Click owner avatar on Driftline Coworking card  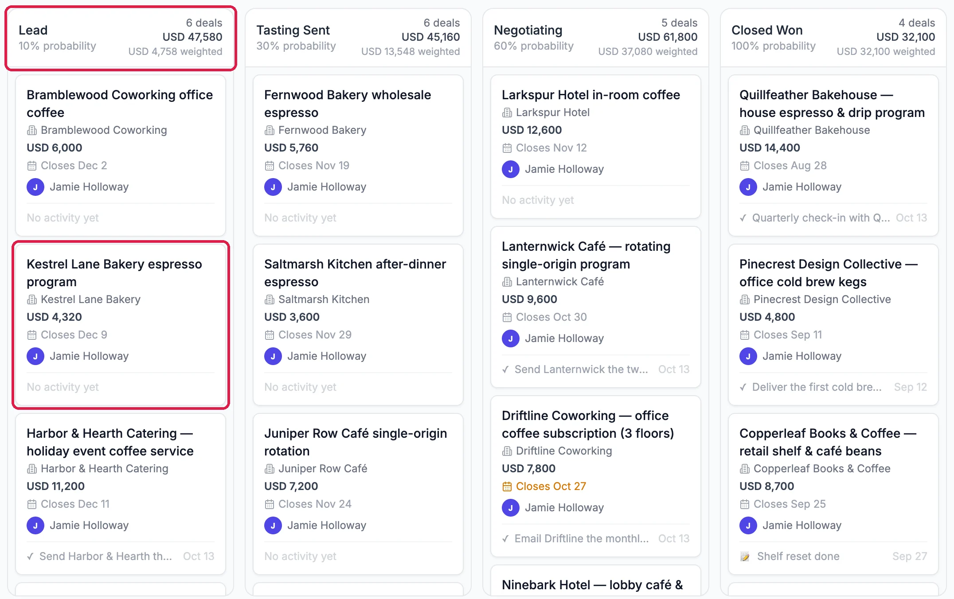[x=511, y=508]
